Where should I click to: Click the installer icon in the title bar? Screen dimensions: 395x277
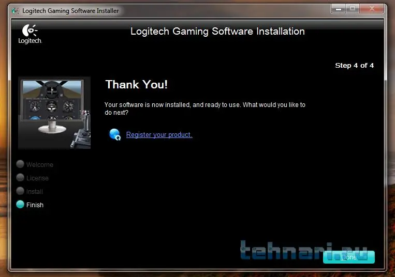point(16,11)
